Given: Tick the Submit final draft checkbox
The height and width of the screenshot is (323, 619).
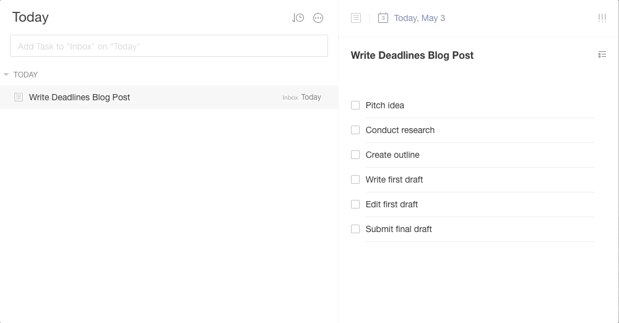Looking at the screenshot, I should (355, 229).
